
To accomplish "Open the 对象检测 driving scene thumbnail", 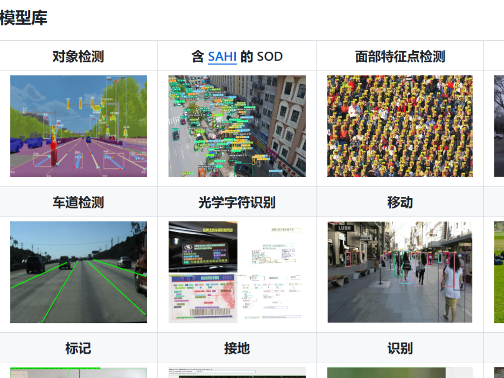I will point(78,126).
